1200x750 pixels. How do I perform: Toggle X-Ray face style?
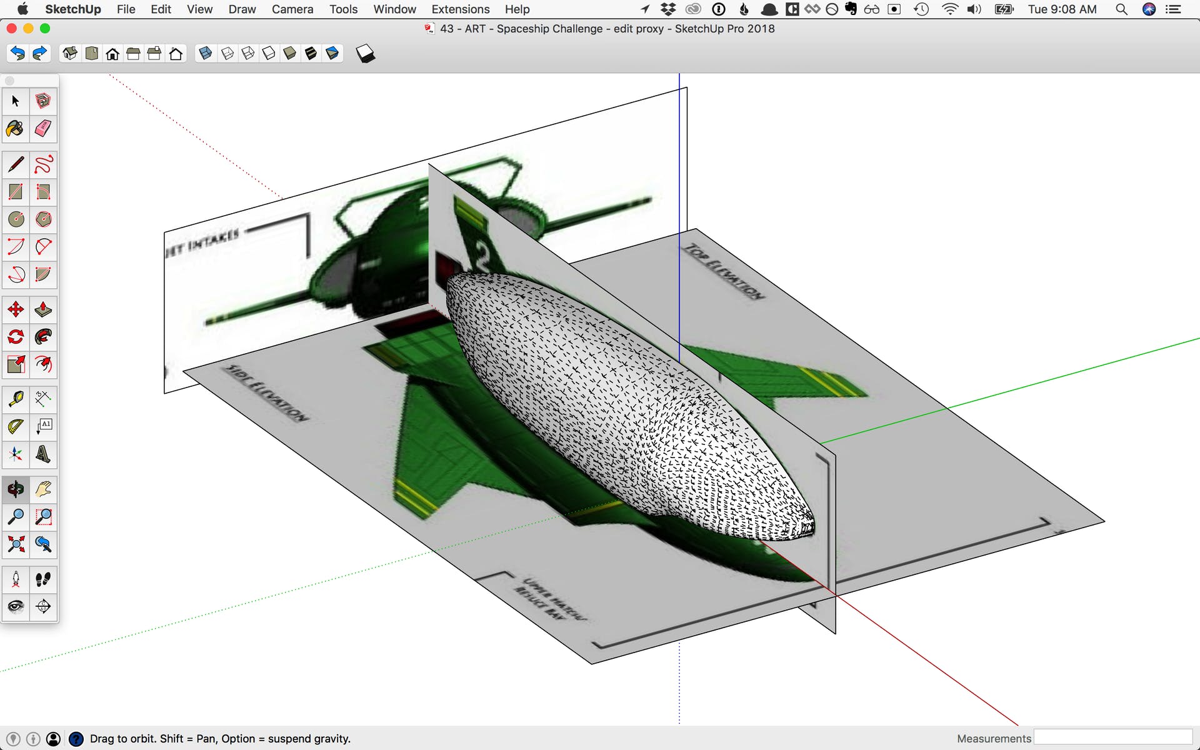tap(205, 54)
